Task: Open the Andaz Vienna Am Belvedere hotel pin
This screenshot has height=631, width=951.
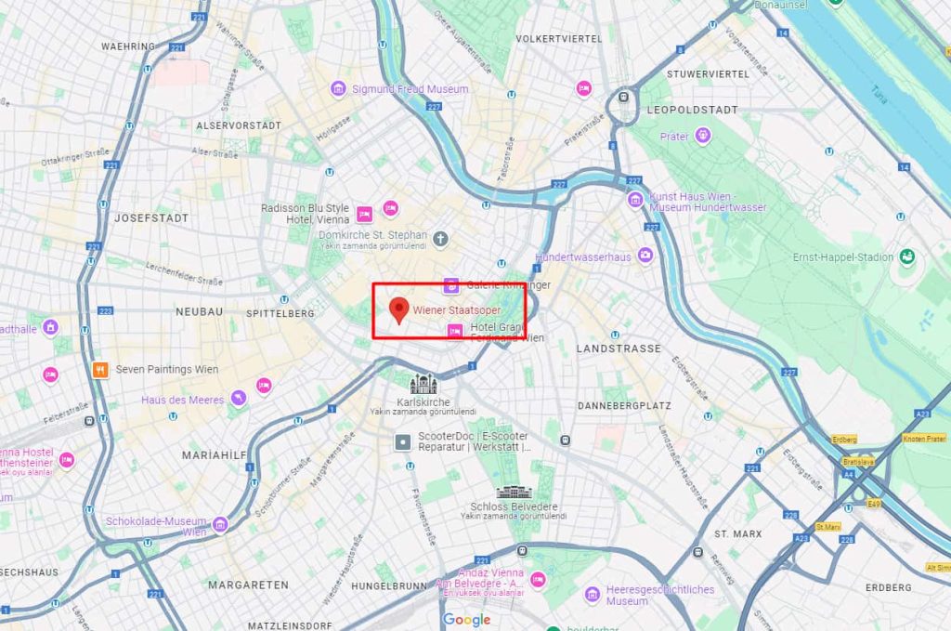Action: [538, 580]
